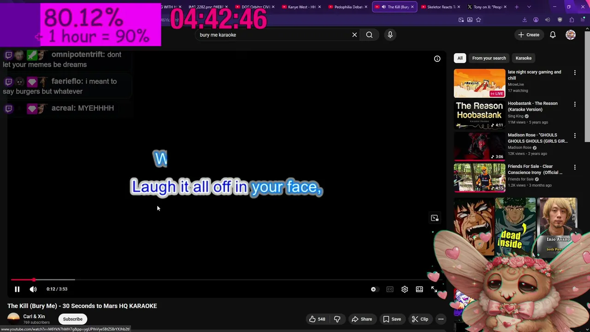Open the browser profile icon

536,20
